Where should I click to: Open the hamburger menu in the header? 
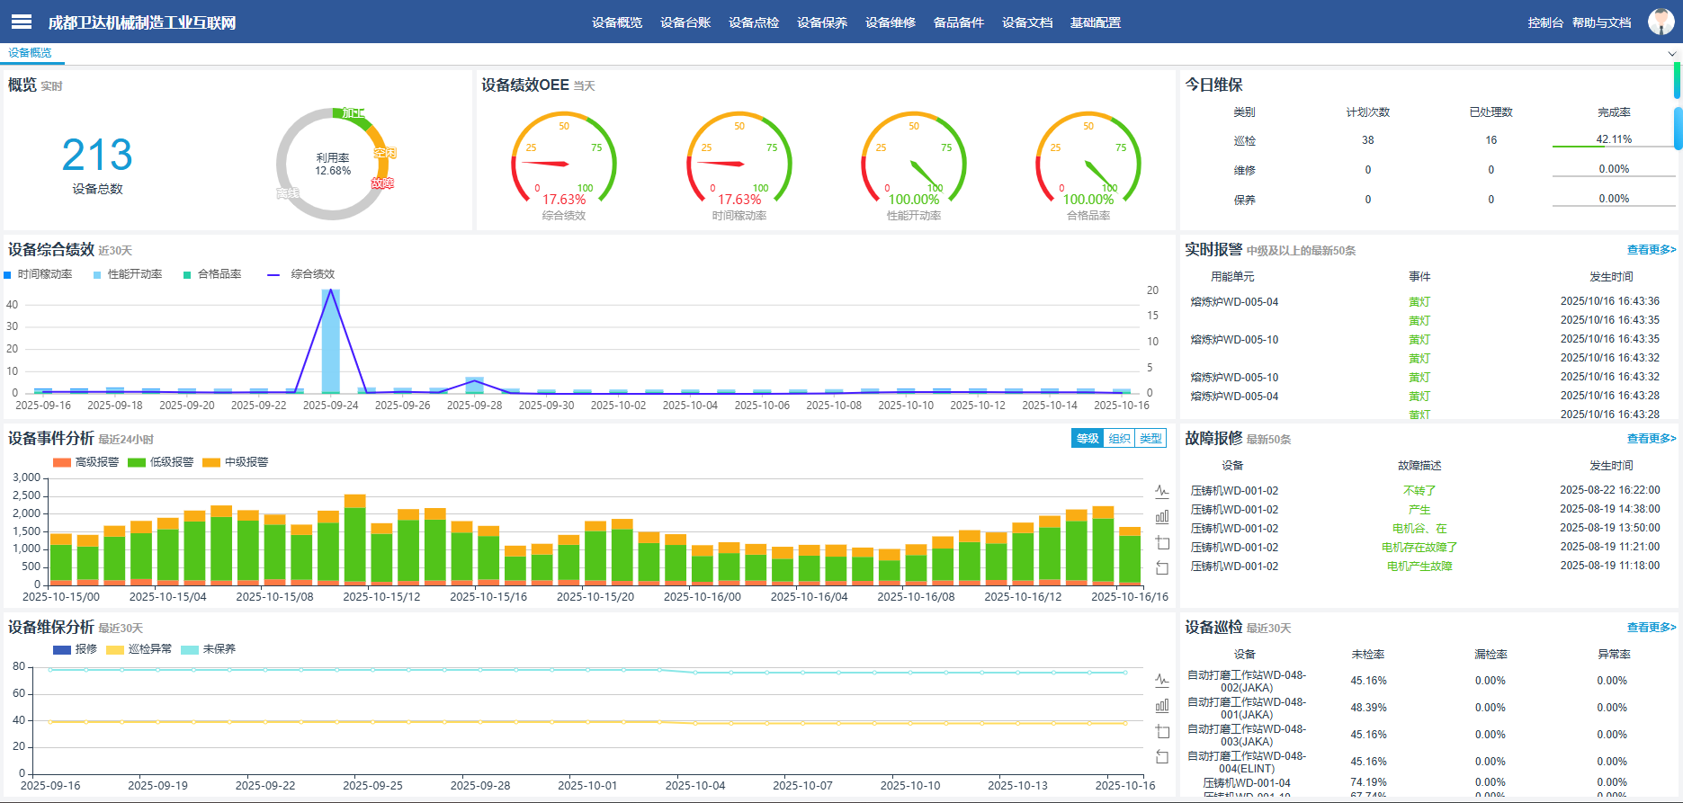pyautogui.click(x=22, y=22)
